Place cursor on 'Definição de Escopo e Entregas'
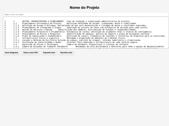Image resolution: width=169 pixels, height=126 pixels. click(39, 26)
